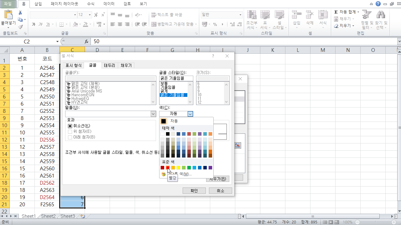Open the 페이지 레이아웃 ribbon tab
The width and height of the screenshot is (401, 225).
coord(65,4)
